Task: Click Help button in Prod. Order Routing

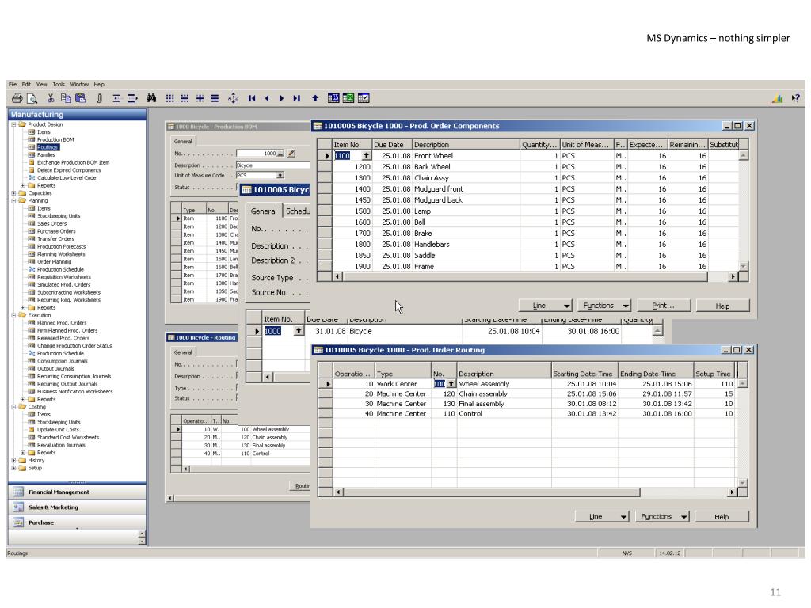Action: point(721,517)
